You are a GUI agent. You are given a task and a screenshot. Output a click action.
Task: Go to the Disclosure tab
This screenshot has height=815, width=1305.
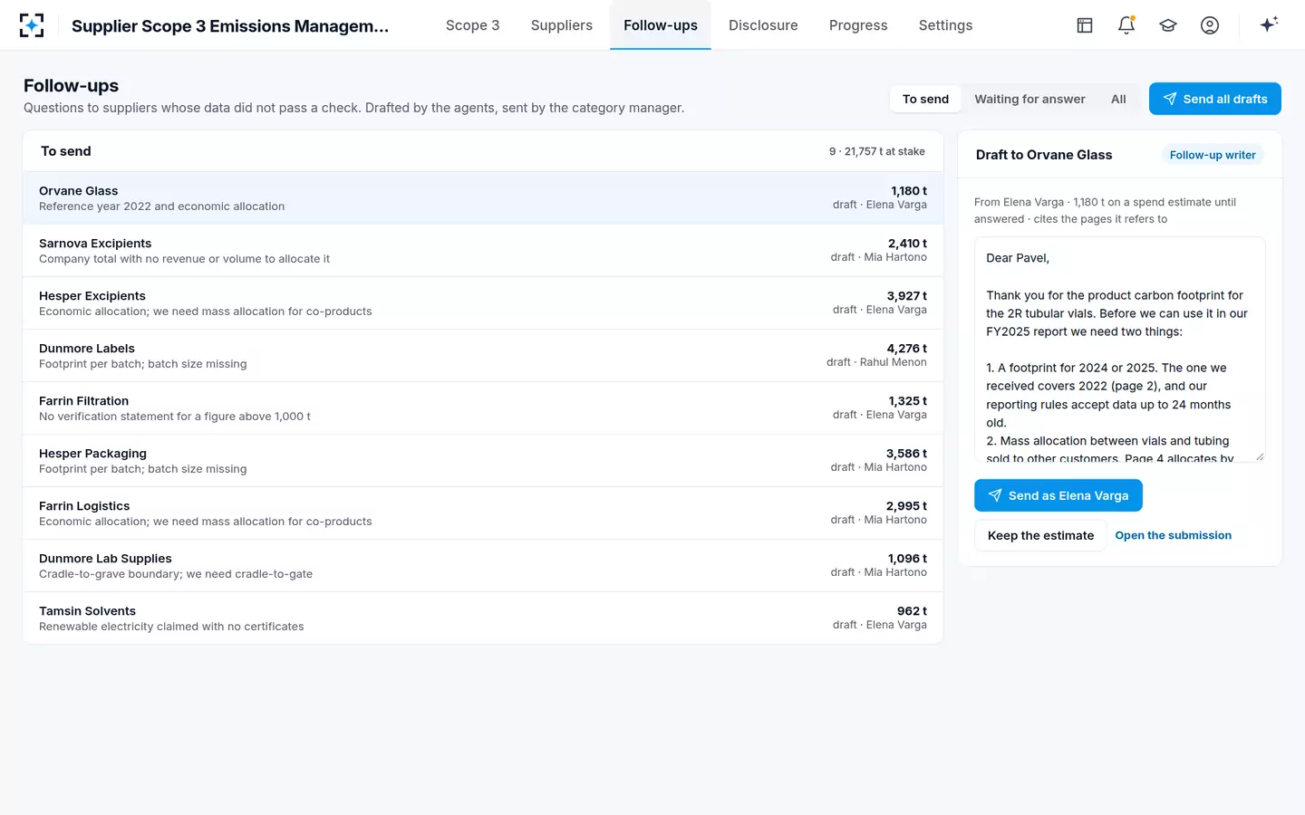[x=763, y=25]
